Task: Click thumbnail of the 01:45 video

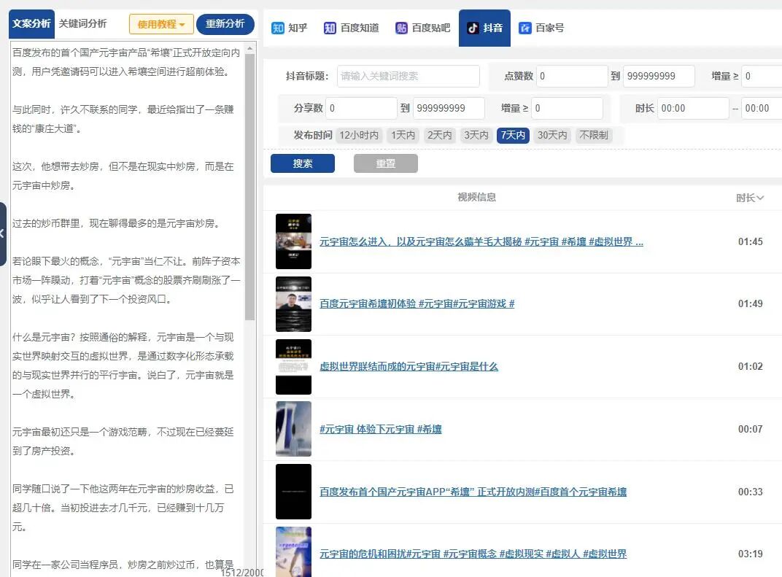Action: (x=294, y=241)
